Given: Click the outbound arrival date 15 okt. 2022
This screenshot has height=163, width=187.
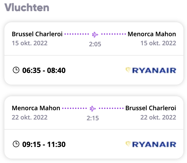Looking at the screenshot, I should pos(158,43).
